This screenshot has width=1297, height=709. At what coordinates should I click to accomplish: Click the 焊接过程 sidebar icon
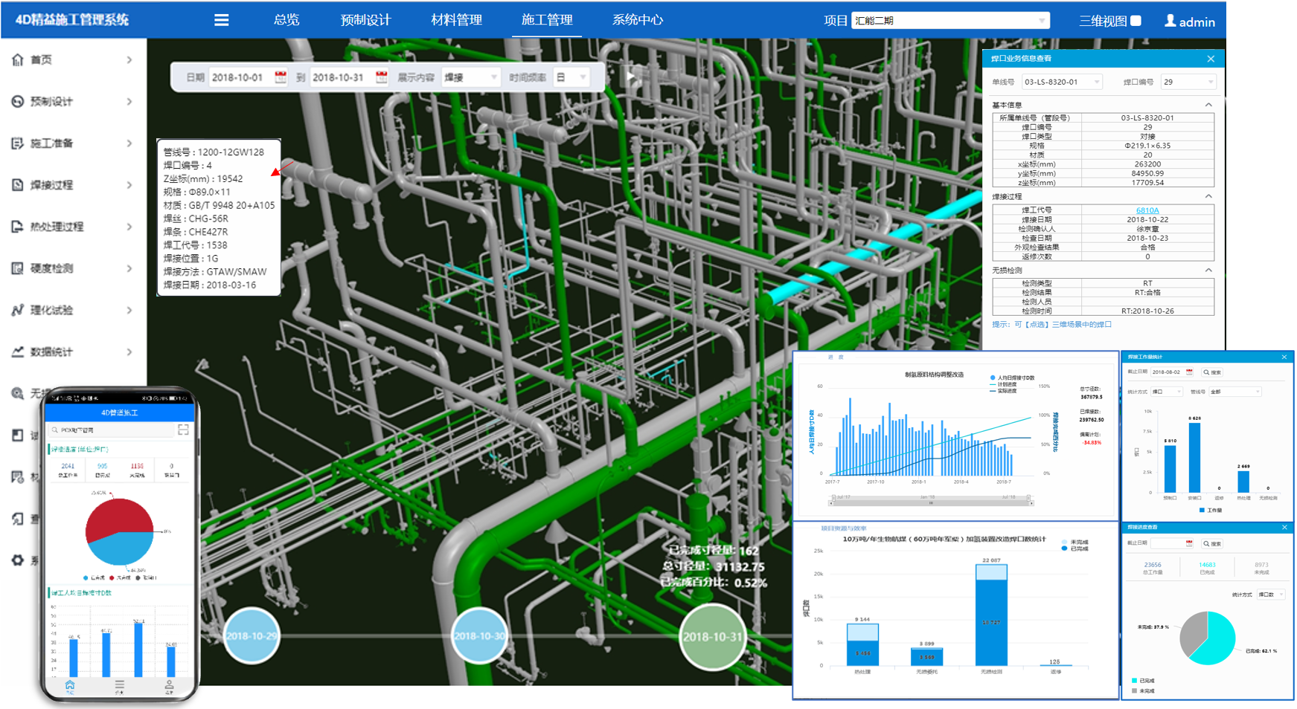click(x=18, y=185)
